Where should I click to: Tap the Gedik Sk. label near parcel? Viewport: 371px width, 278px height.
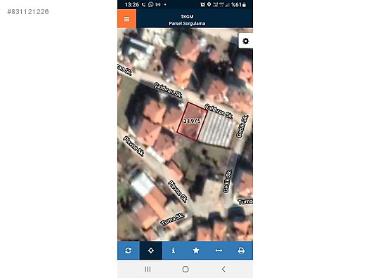[242, 126]
